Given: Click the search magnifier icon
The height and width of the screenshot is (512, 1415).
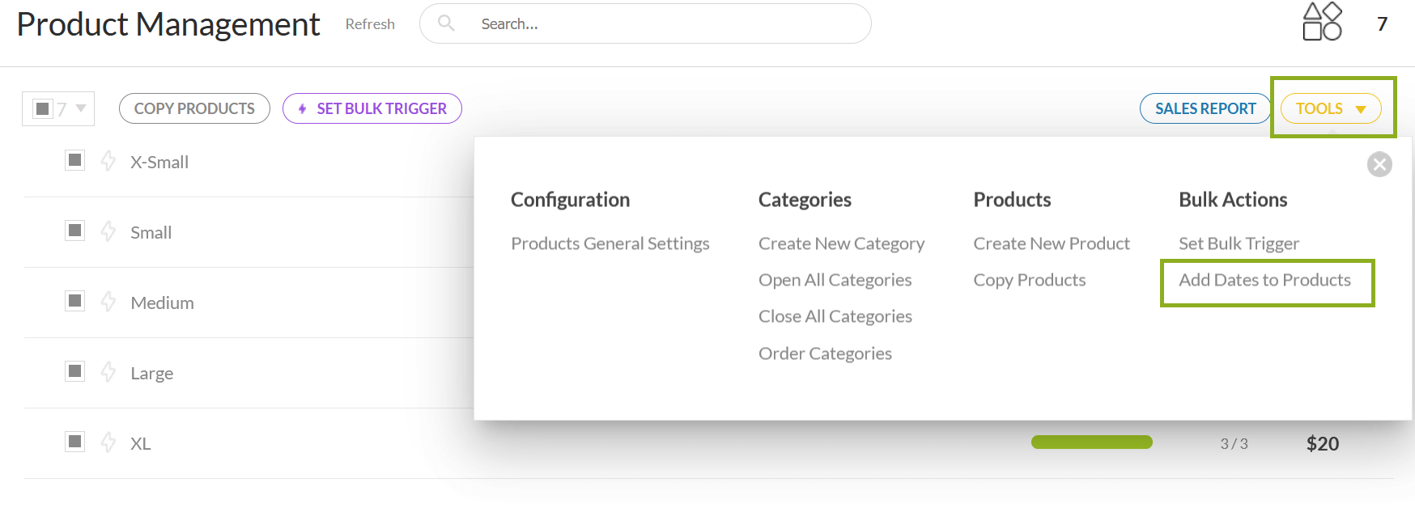Looking at the screenshot, I should pyautogui.click(x=446, y=23).
